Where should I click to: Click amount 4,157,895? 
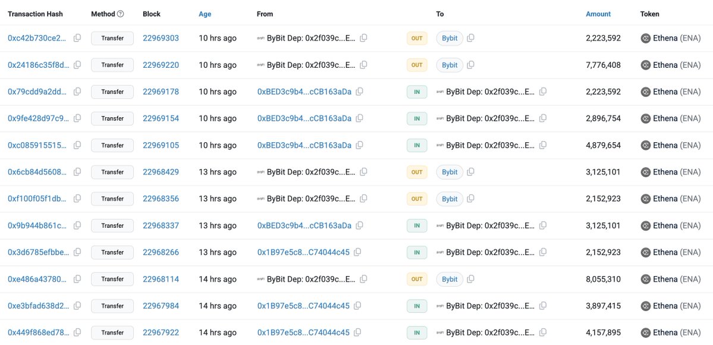click(603, 333)
